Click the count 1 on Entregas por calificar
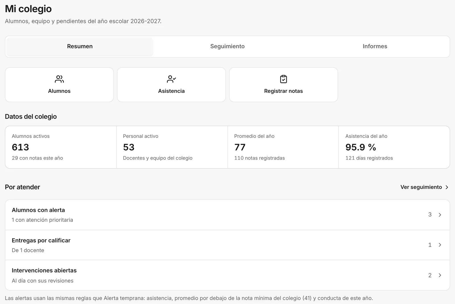455x304 pixels. click(x=430, y=245)
